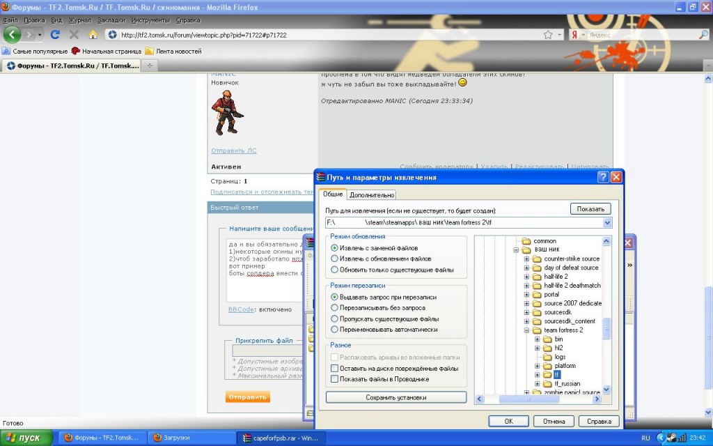Open the Отправить ЛС link
Viewport: 713px width, 446px height.
234,151
